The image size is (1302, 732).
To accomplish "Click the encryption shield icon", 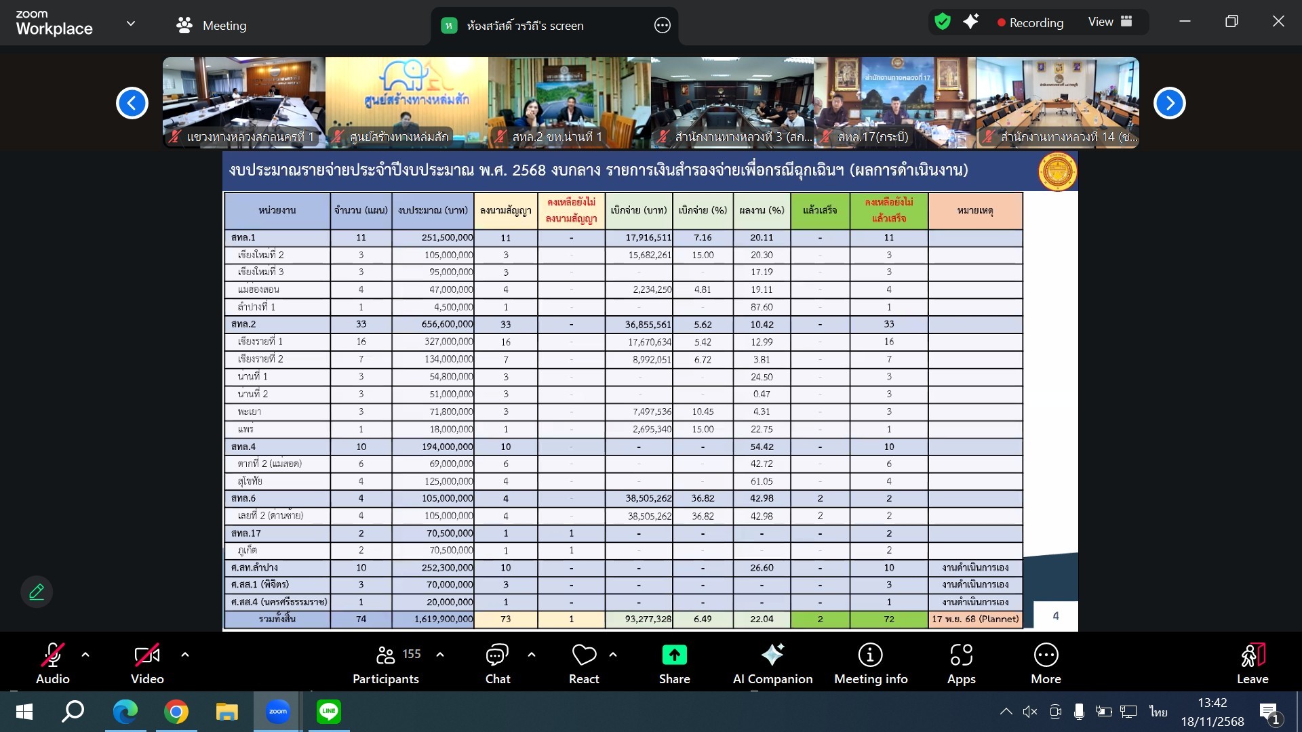I will click(943, 22).
